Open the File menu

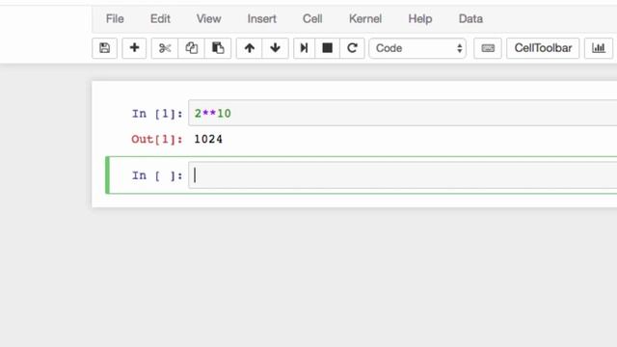point(115,18)
